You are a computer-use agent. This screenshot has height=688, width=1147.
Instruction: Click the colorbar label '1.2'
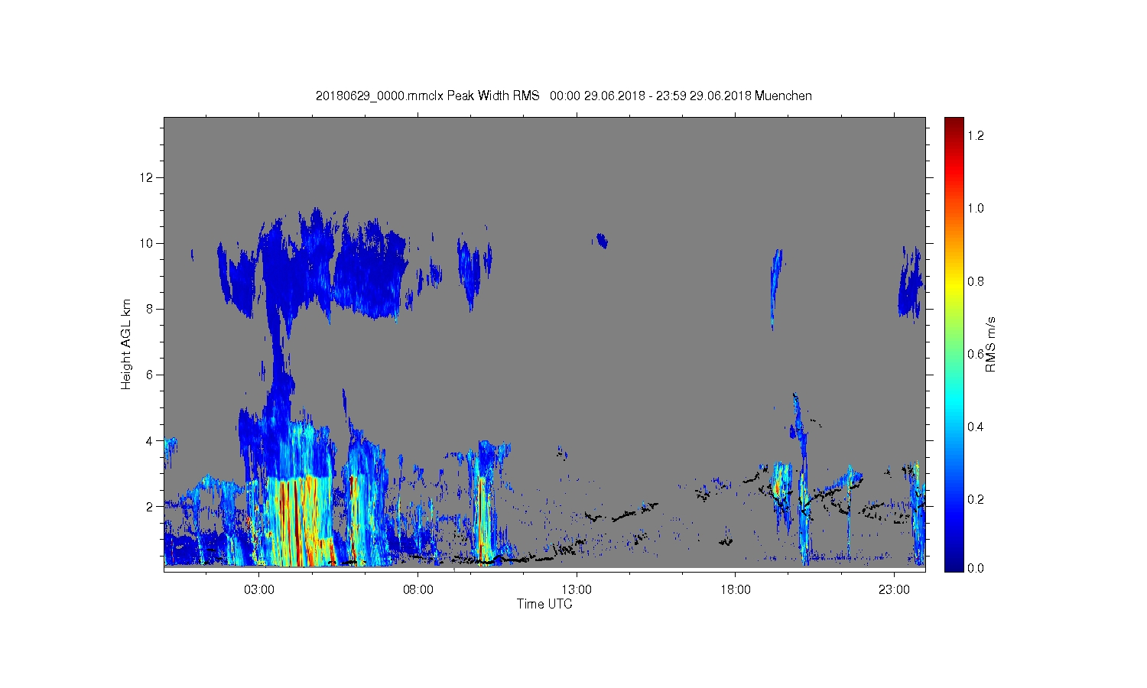[x=976, y=135]
